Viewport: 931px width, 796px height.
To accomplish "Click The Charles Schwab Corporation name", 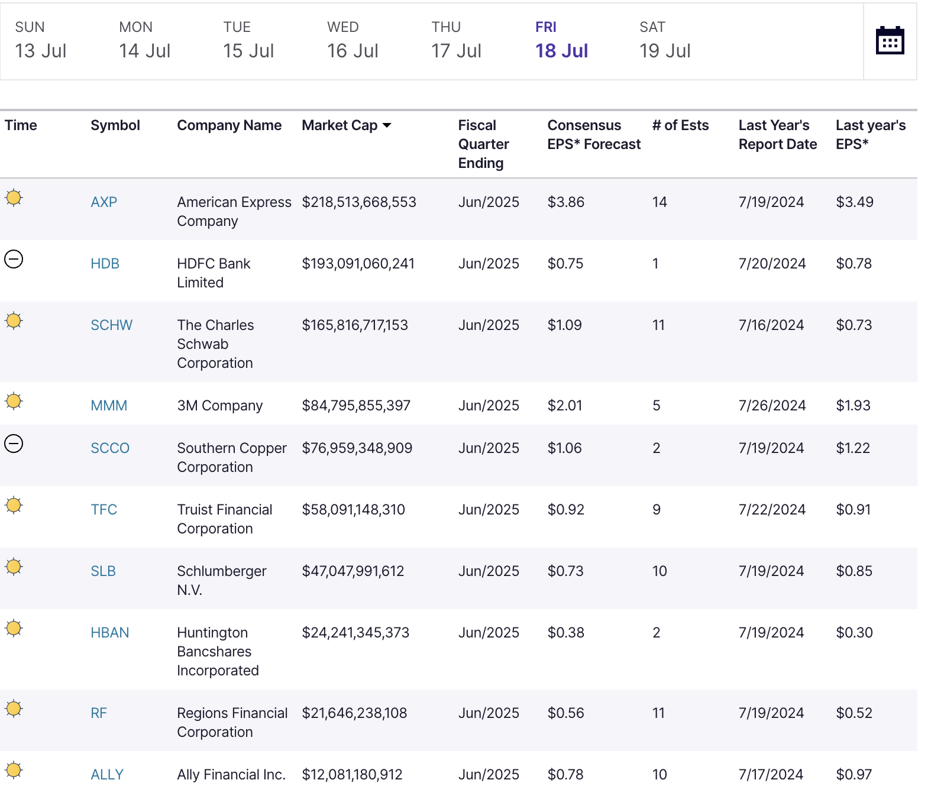I will point(215,344).
